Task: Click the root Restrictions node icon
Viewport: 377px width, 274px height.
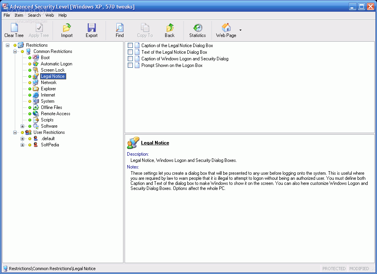Action: [x=21, y=45]
